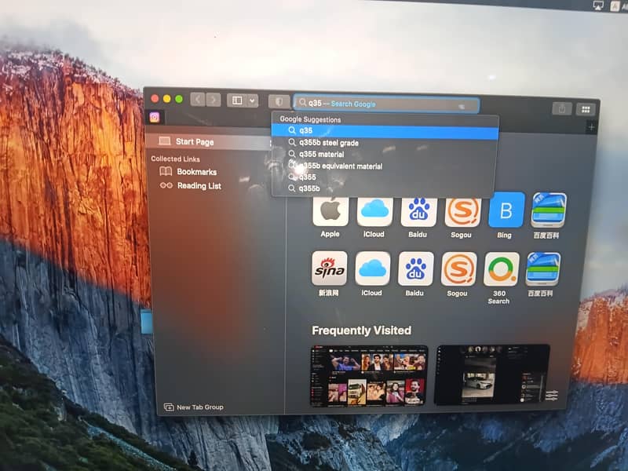Screen dimensions: 628x471
Task: Click the 'Frequently Visited' heading
Action: point(361,330)
